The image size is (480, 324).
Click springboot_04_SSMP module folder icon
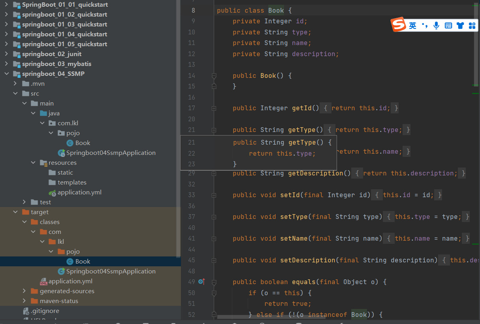(x=17, y=74)
